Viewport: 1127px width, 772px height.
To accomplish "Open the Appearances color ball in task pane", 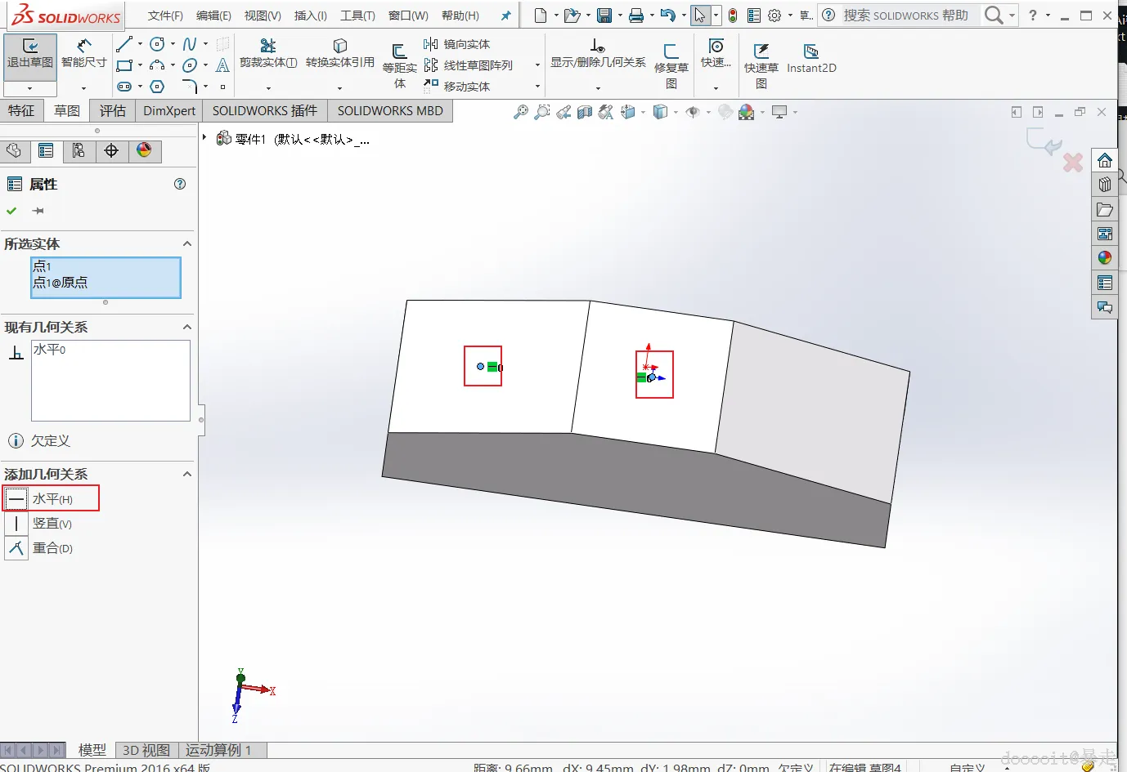I will 1105,258.
